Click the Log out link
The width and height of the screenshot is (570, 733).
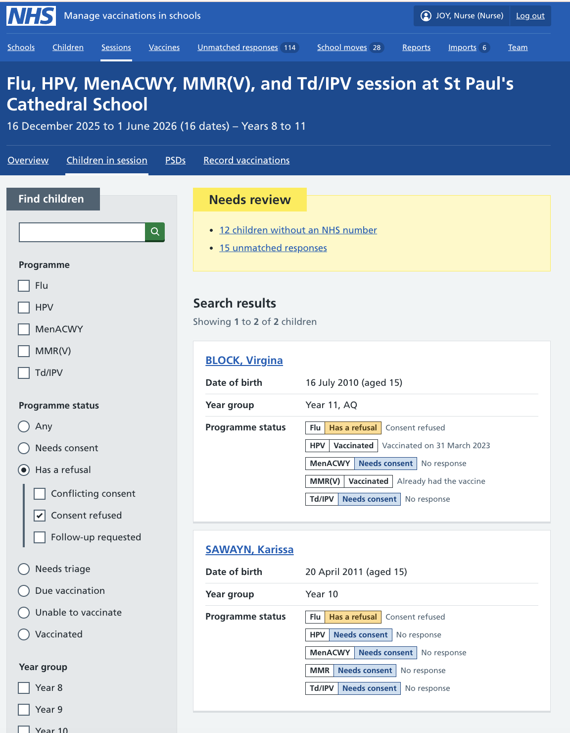pyautogui.click(x=530, y=16)
